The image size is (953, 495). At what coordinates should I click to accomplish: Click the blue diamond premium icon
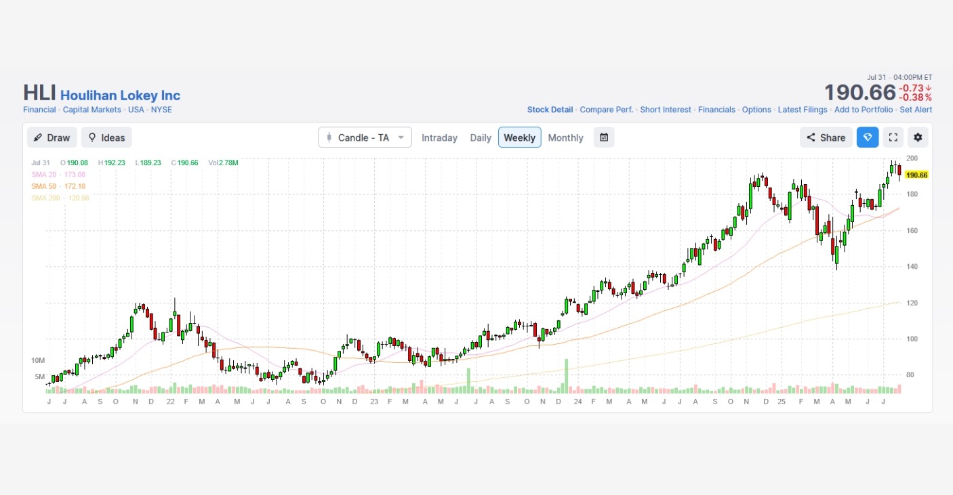(868, 137)
